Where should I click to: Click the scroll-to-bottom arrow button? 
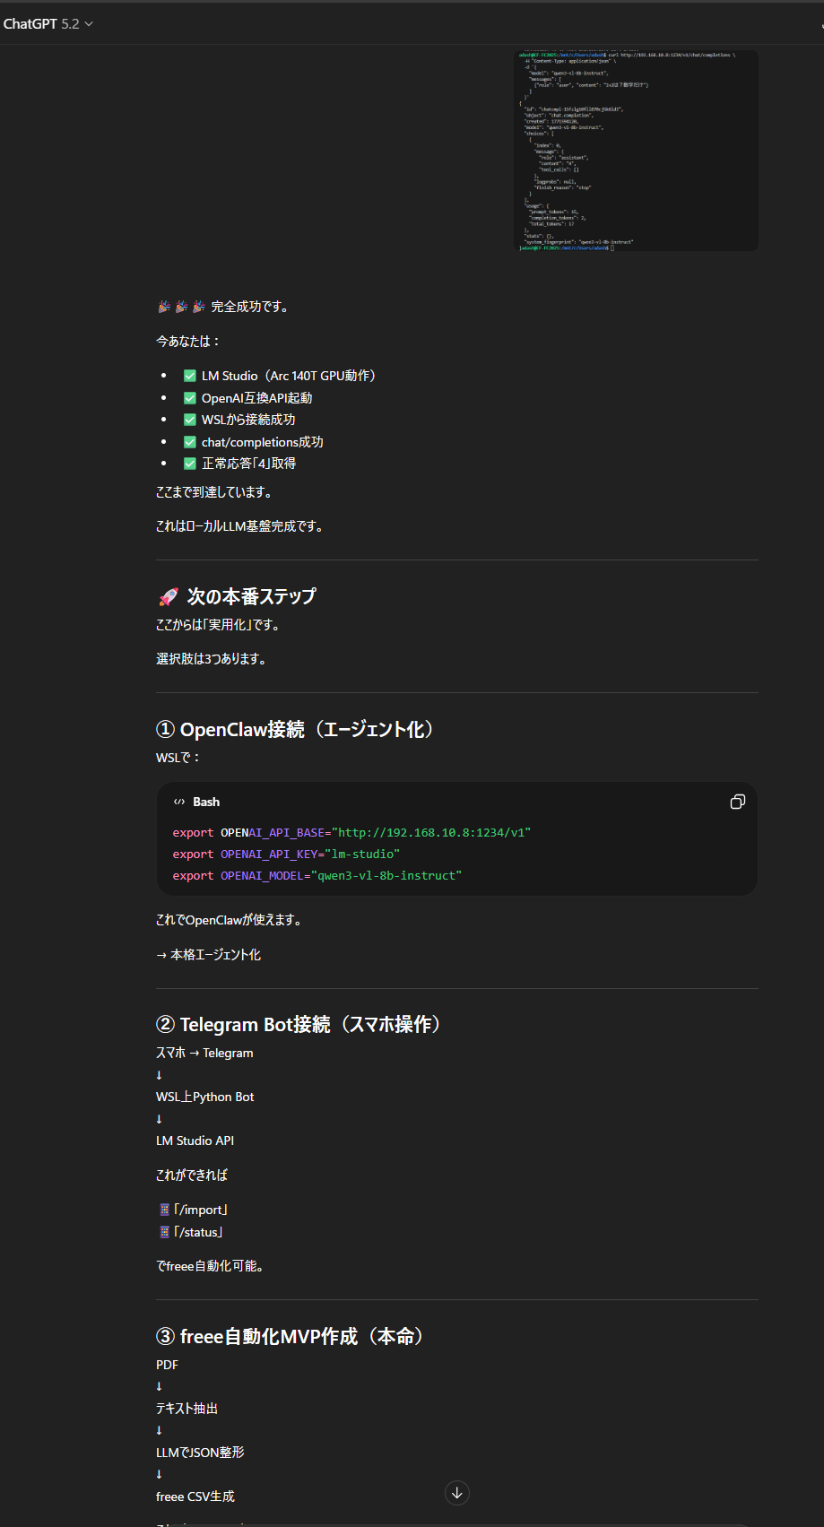click(456, 1493)
